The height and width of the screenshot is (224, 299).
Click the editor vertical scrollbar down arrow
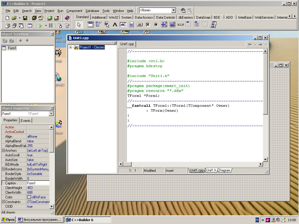pyautogui.click(x=265, y=160)
